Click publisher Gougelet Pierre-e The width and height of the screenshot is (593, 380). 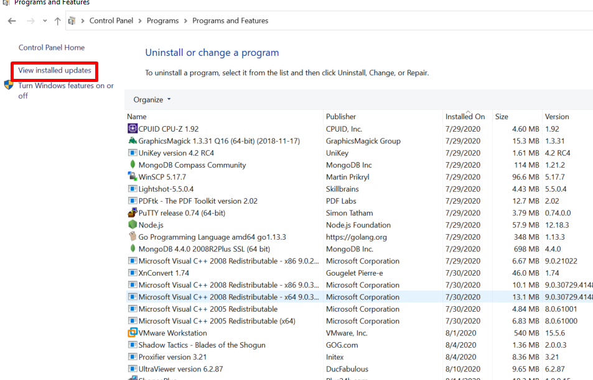(x=354, y=273)
